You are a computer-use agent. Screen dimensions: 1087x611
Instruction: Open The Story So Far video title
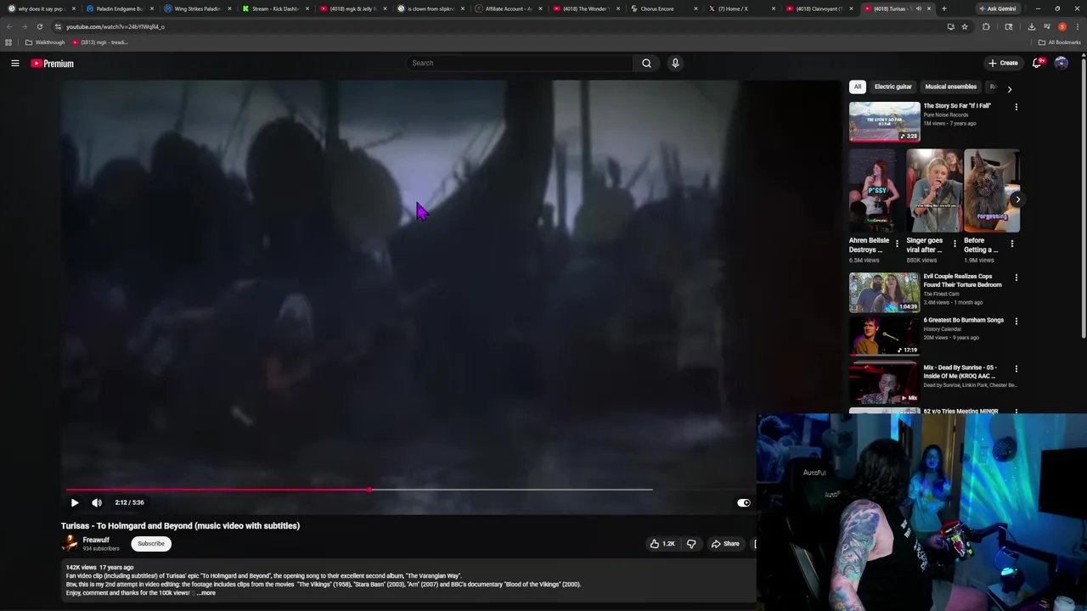click(957, 106)
